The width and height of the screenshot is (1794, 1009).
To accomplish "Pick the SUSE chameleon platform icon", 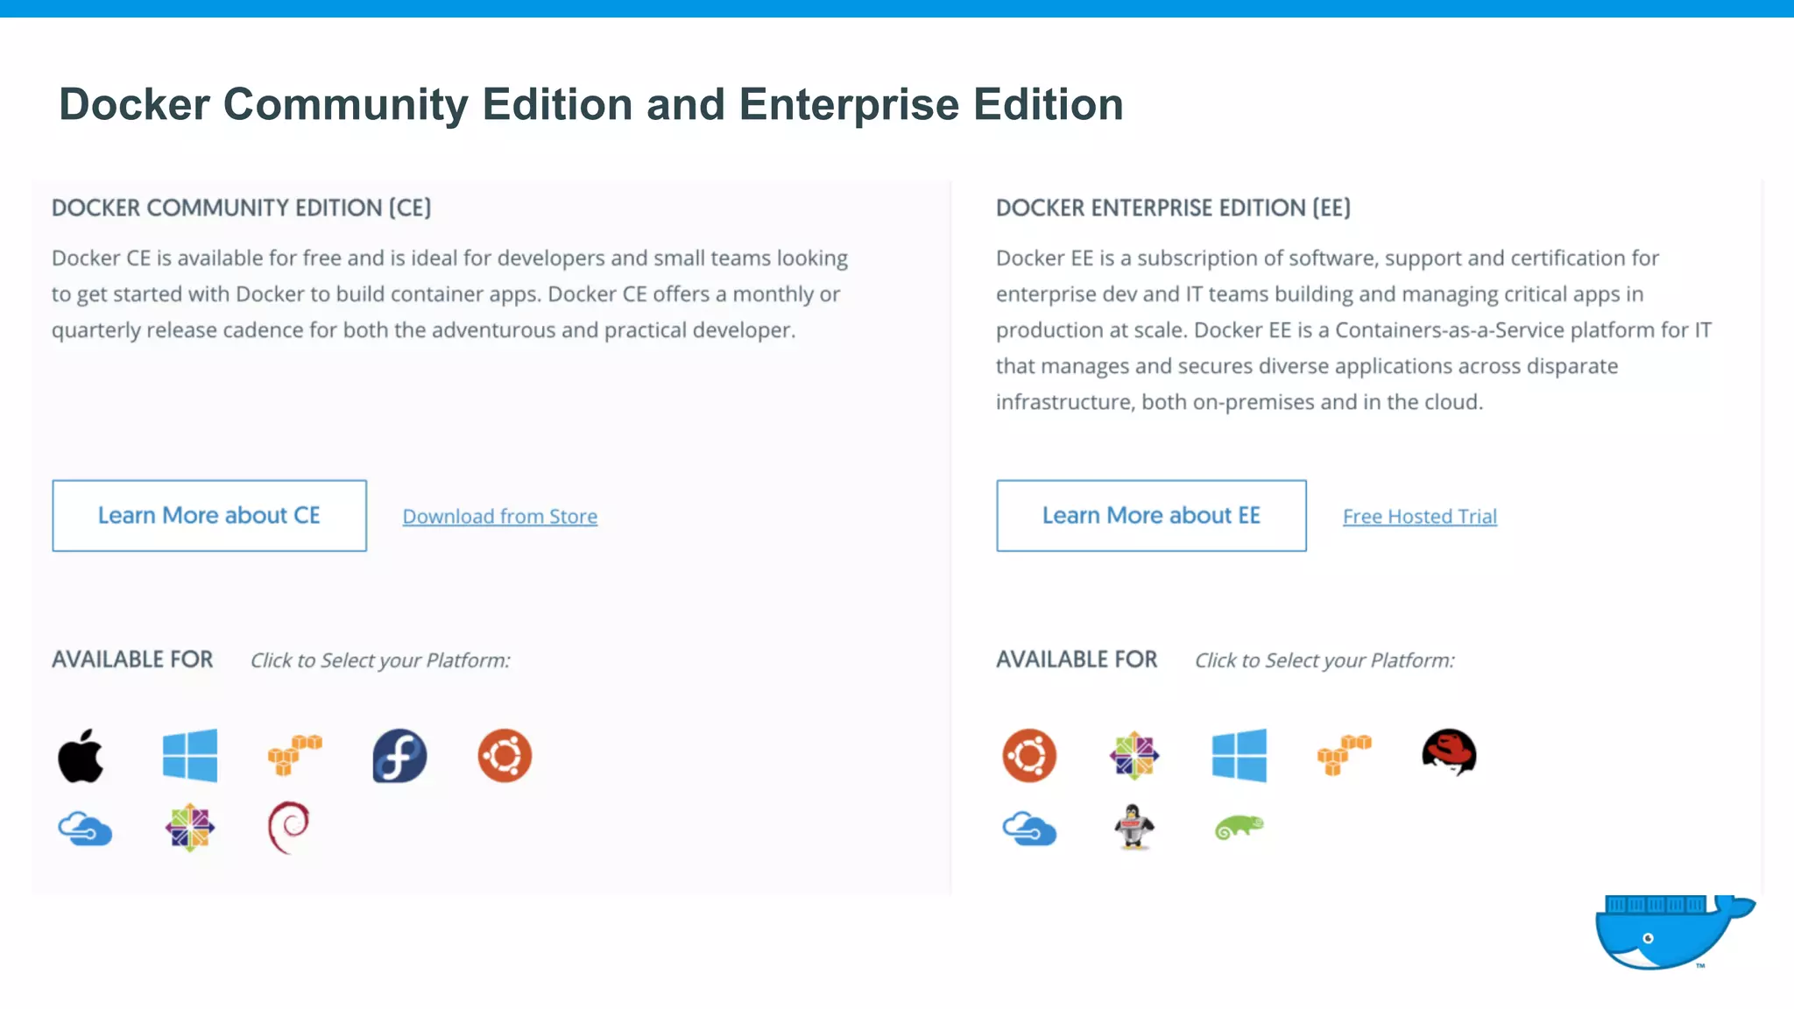I will (x=1239, y=827).
